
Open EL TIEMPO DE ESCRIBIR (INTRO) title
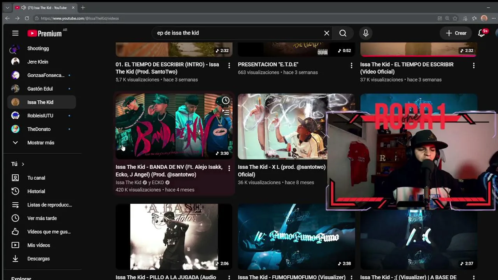point(167,68)
